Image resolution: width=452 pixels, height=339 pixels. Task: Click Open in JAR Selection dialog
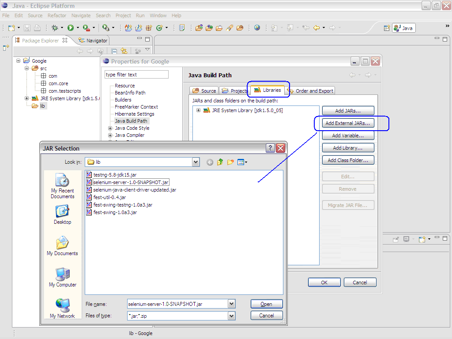coord(267,304)
